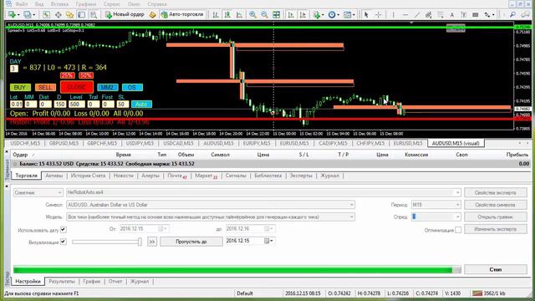Switch chart to line chart icon

pos(239,14)
